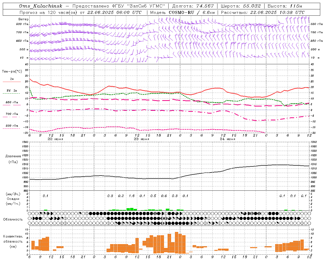Click the pink 500 гПа temperature legend line
324x259 pixels.
tap(11, 129)
